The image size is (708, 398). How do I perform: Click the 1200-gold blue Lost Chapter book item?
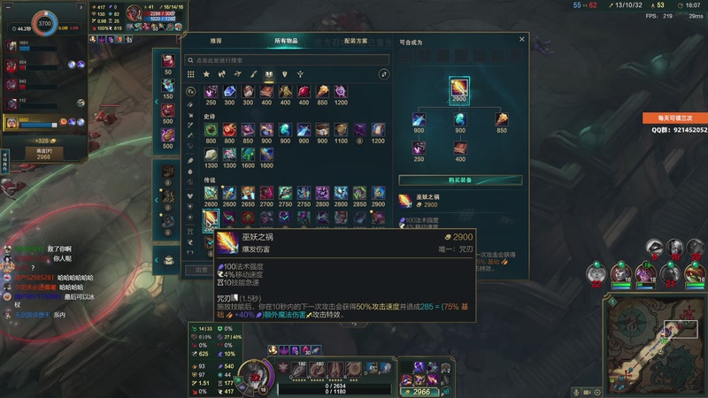pos(378,130)
